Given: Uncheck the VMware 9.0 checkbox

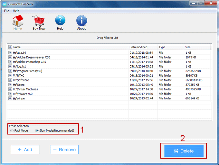Looking at the screenshot, I should click(x=10, y=94).
